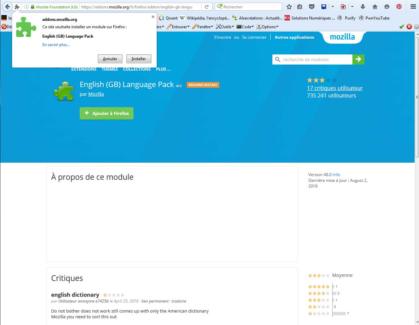Open the Code dropdown in developer toolbar
The height and width of the screenshot is (325, 419).
pyautogui.click(x=245, y=27)
